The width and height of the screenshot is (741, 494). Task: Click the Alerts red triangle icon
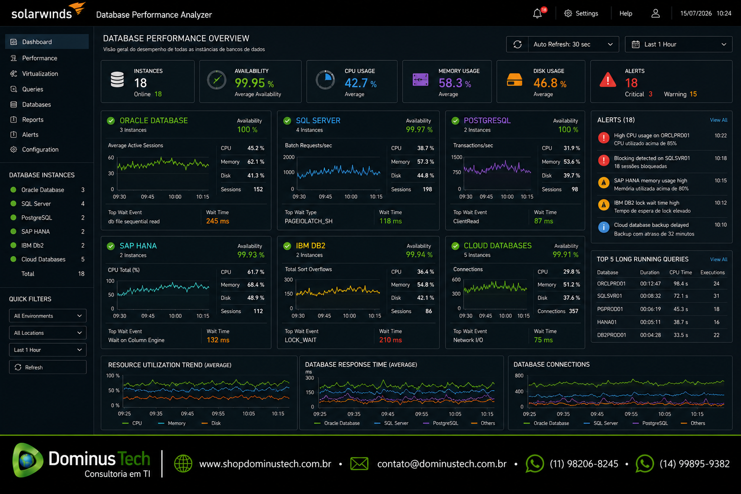608,80
